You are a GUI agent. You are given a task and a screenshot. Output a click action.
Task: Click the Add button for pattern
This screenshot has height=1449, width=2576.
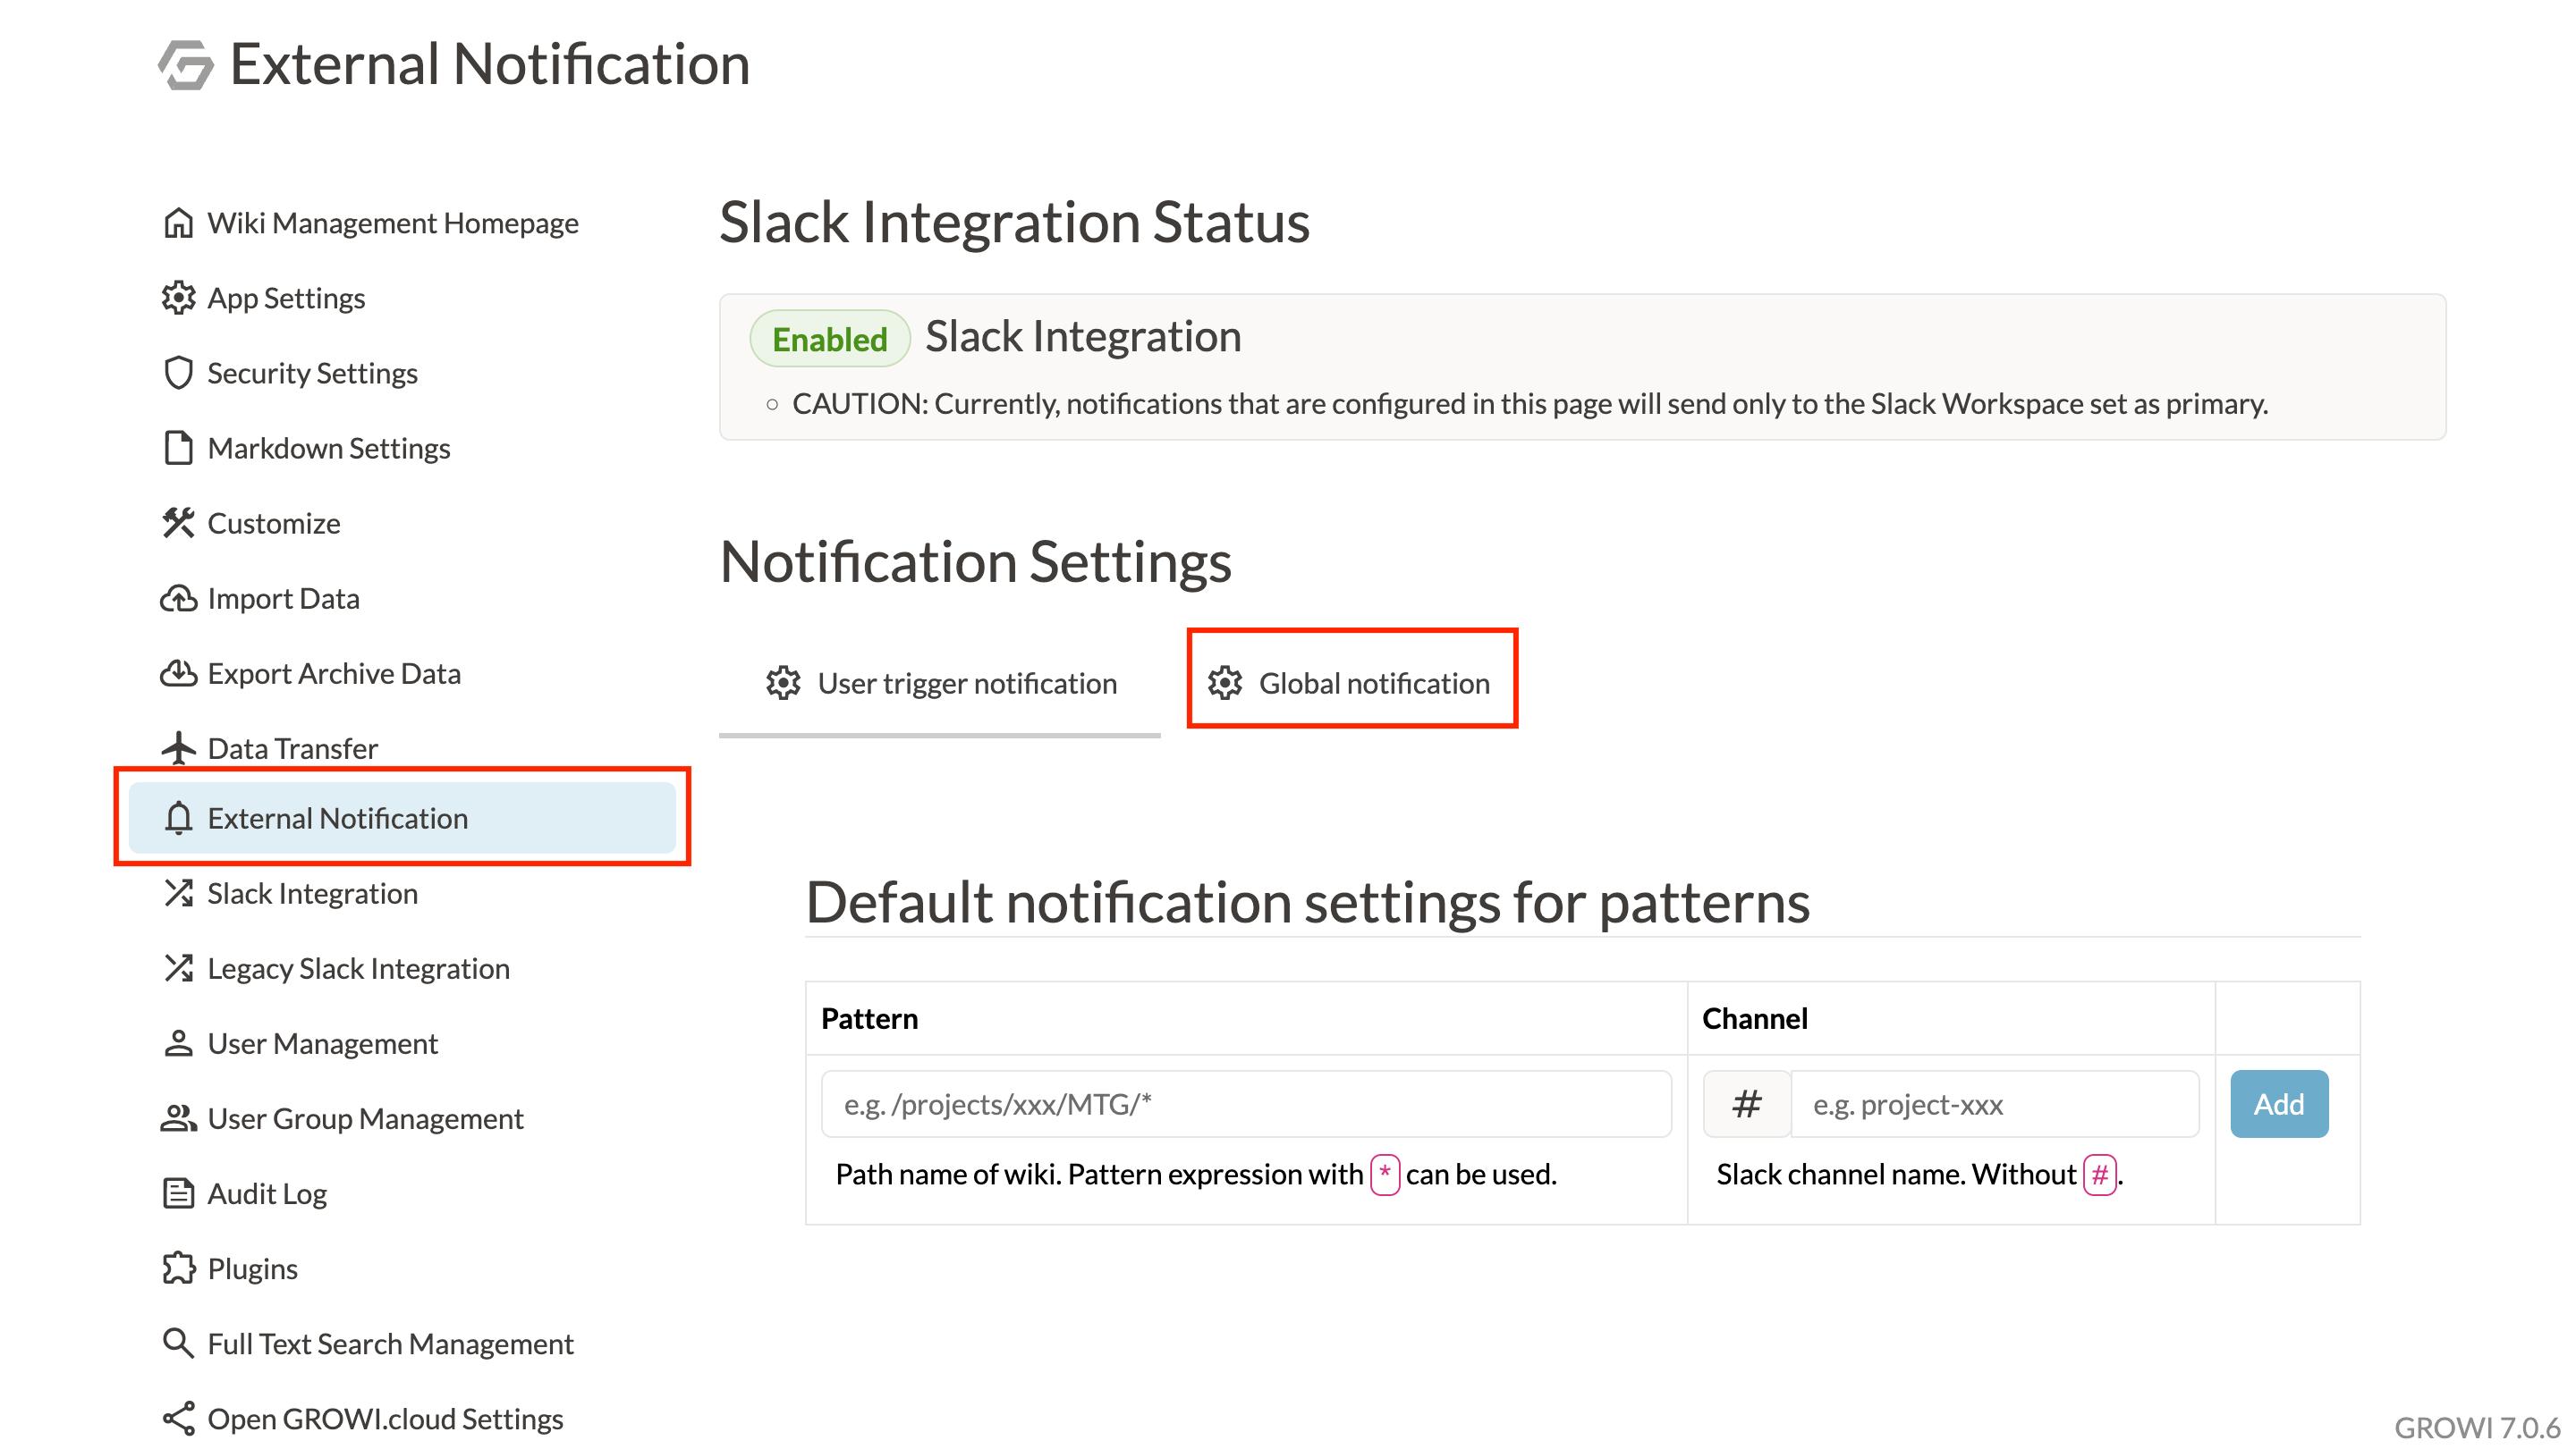pyautogui.click(x=2279, y=1104)
